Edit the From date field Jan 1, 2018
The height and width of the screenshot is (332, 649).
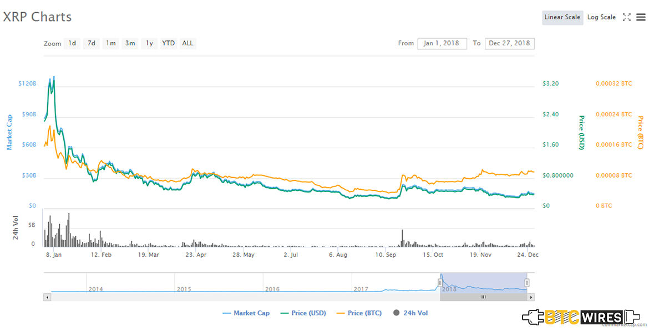442,43
